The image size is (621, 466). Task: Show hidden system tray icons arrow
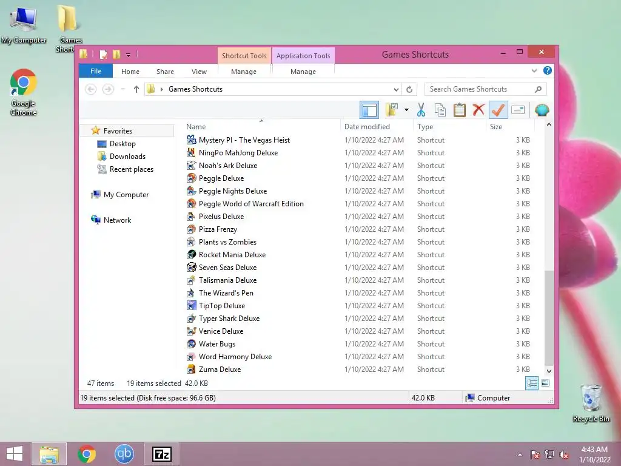(x=520, y=454)
